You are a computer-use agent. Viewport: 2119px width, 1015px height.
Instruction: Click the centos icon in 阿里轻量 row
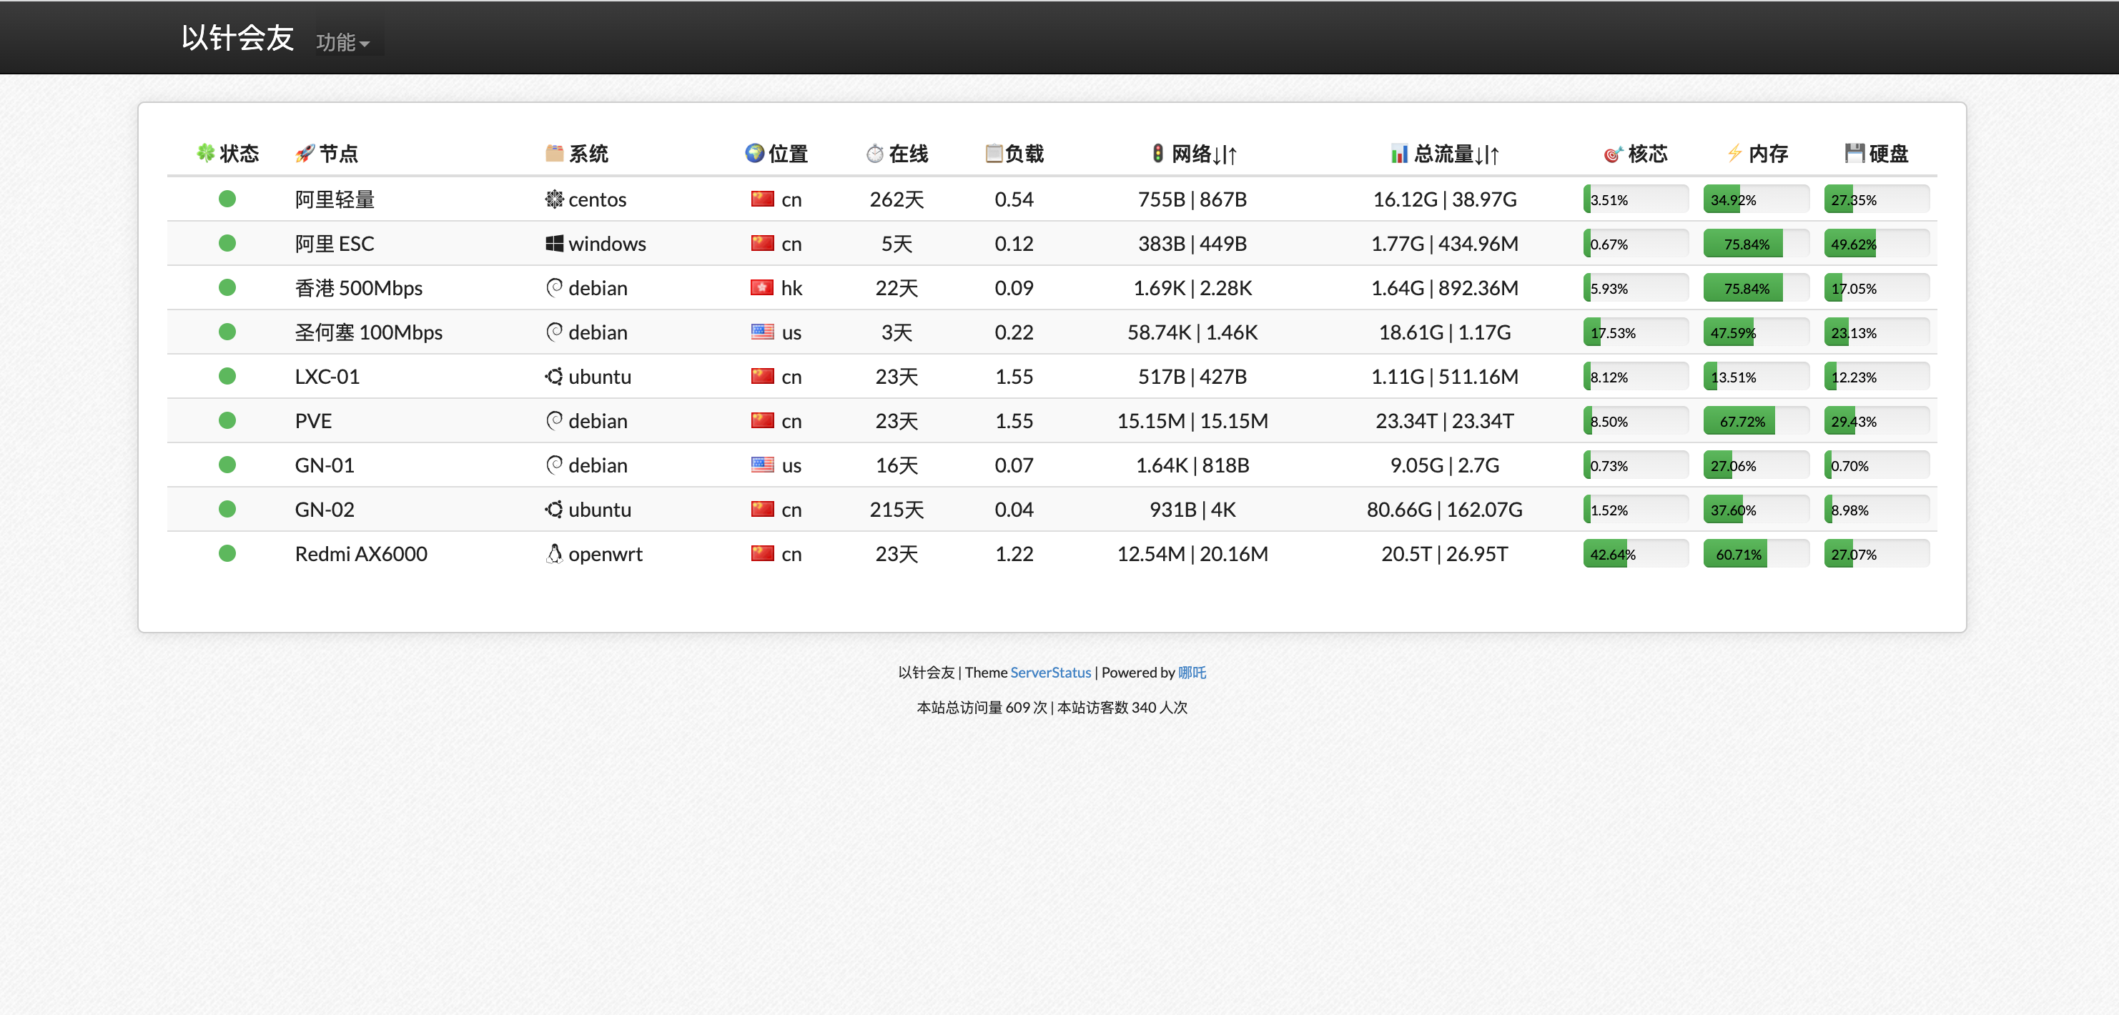(x=555, y=199)
